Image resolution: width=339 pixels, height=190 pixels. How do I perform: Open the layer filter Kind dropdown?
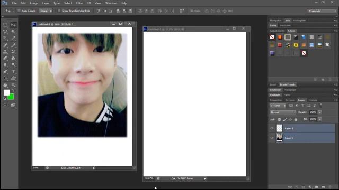(278, 106)
